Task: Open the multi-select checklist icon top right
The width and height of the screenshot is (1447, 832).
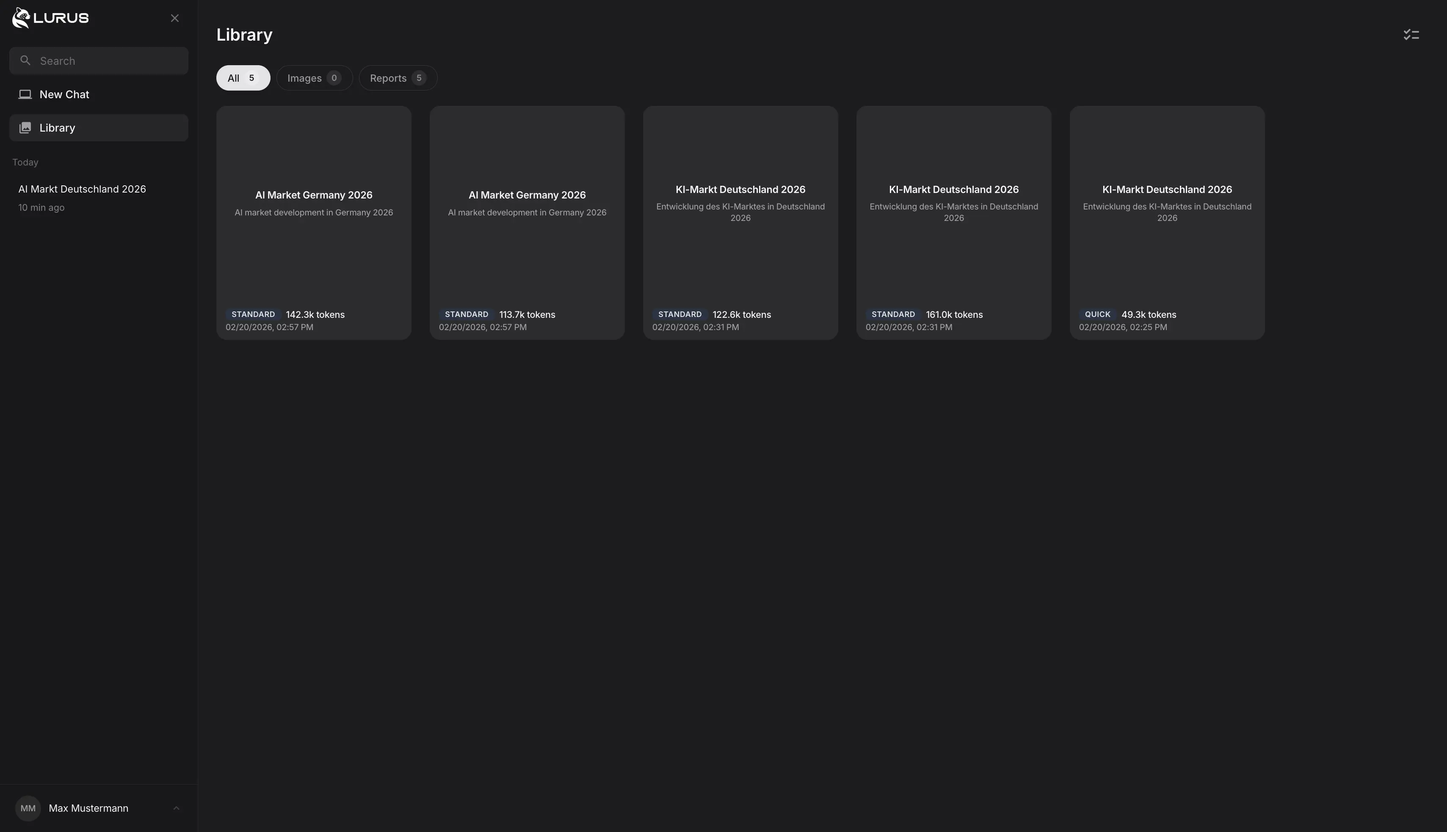Action: tap(1411, 34)
